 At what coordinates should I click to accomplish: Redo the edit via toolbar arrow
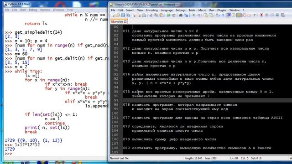pos(174,15)
